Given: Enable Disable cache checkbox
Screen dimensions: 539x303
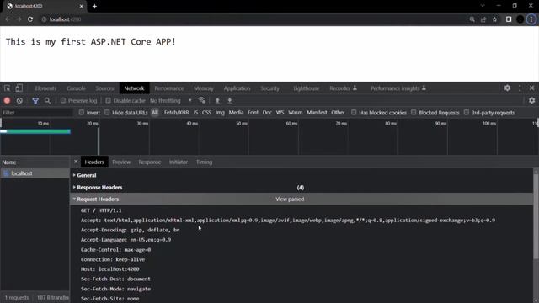Looking at the screenshot, I should pyautogui.click(x=108, y=101).
